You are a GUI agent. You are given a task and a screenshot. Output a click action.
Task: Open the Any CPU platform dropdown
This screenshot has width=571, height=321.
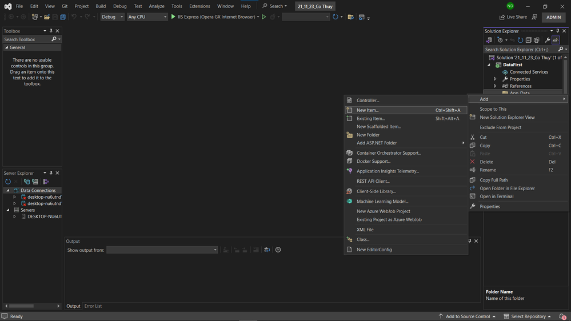point(147,17)
